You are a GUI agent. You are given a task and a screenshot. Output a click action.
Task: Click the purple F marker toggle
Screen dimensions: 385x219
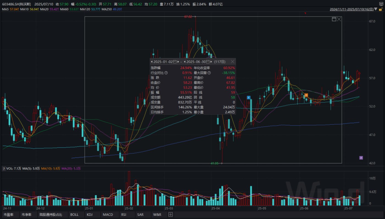click(361, 158)
